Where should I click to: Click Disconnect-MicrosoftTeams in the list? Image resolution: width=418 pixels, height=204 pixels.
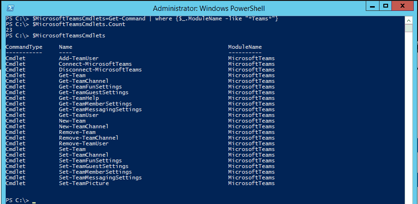[x=100, y=70]
